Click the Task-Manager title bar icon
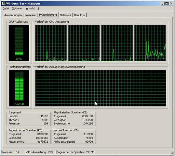175x156 pixels. [x=3, y=4]
